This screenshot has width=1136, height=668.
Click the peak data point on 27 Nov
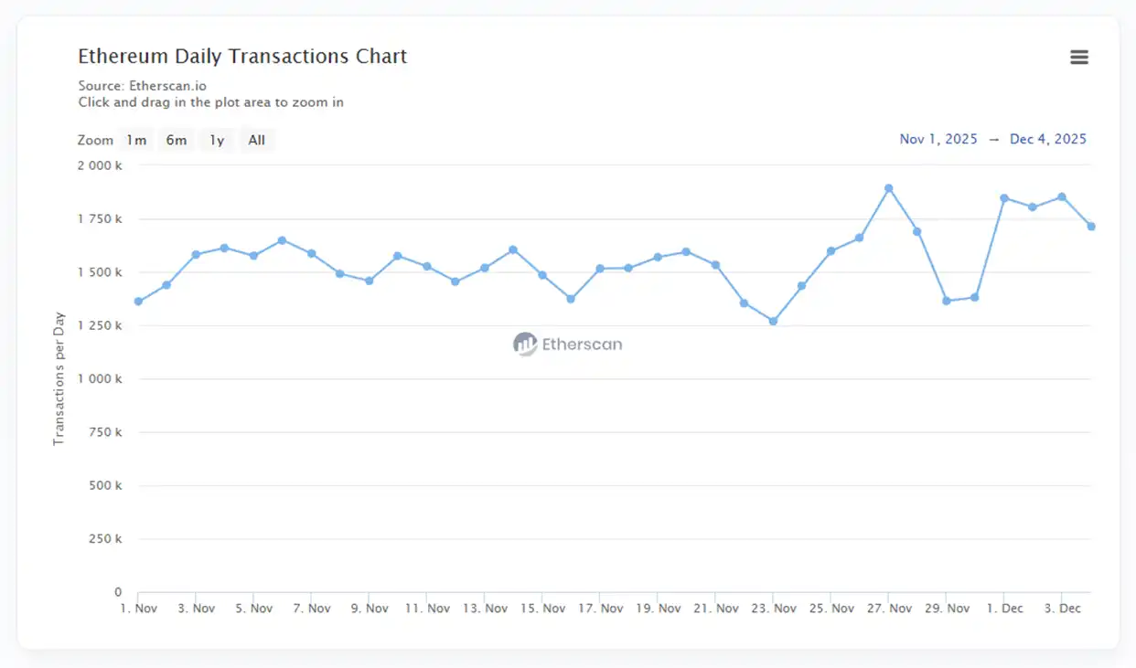point(888,188)
